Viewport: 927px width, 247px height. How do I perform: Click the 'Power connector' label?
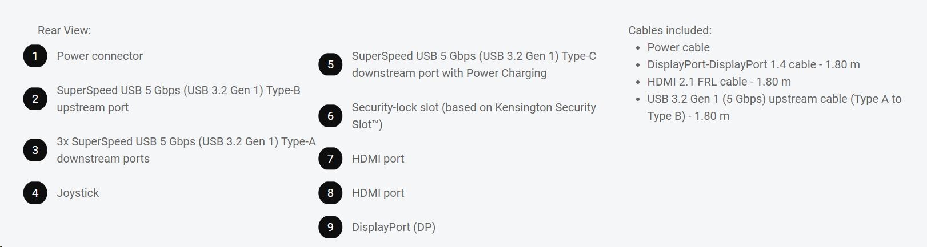pos(99,56)
